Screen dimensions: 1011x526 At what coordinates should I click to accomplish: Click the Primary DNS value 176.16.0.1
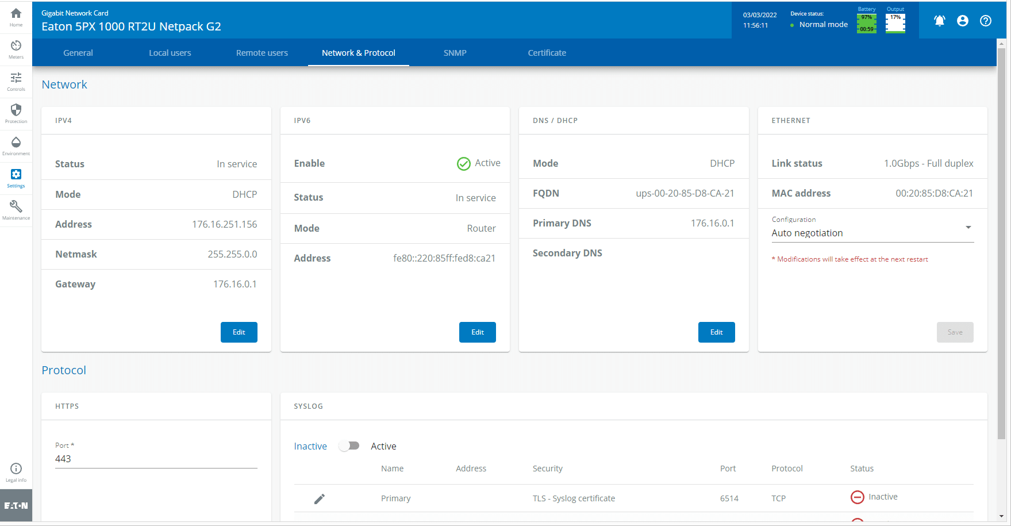coord(713,223)
